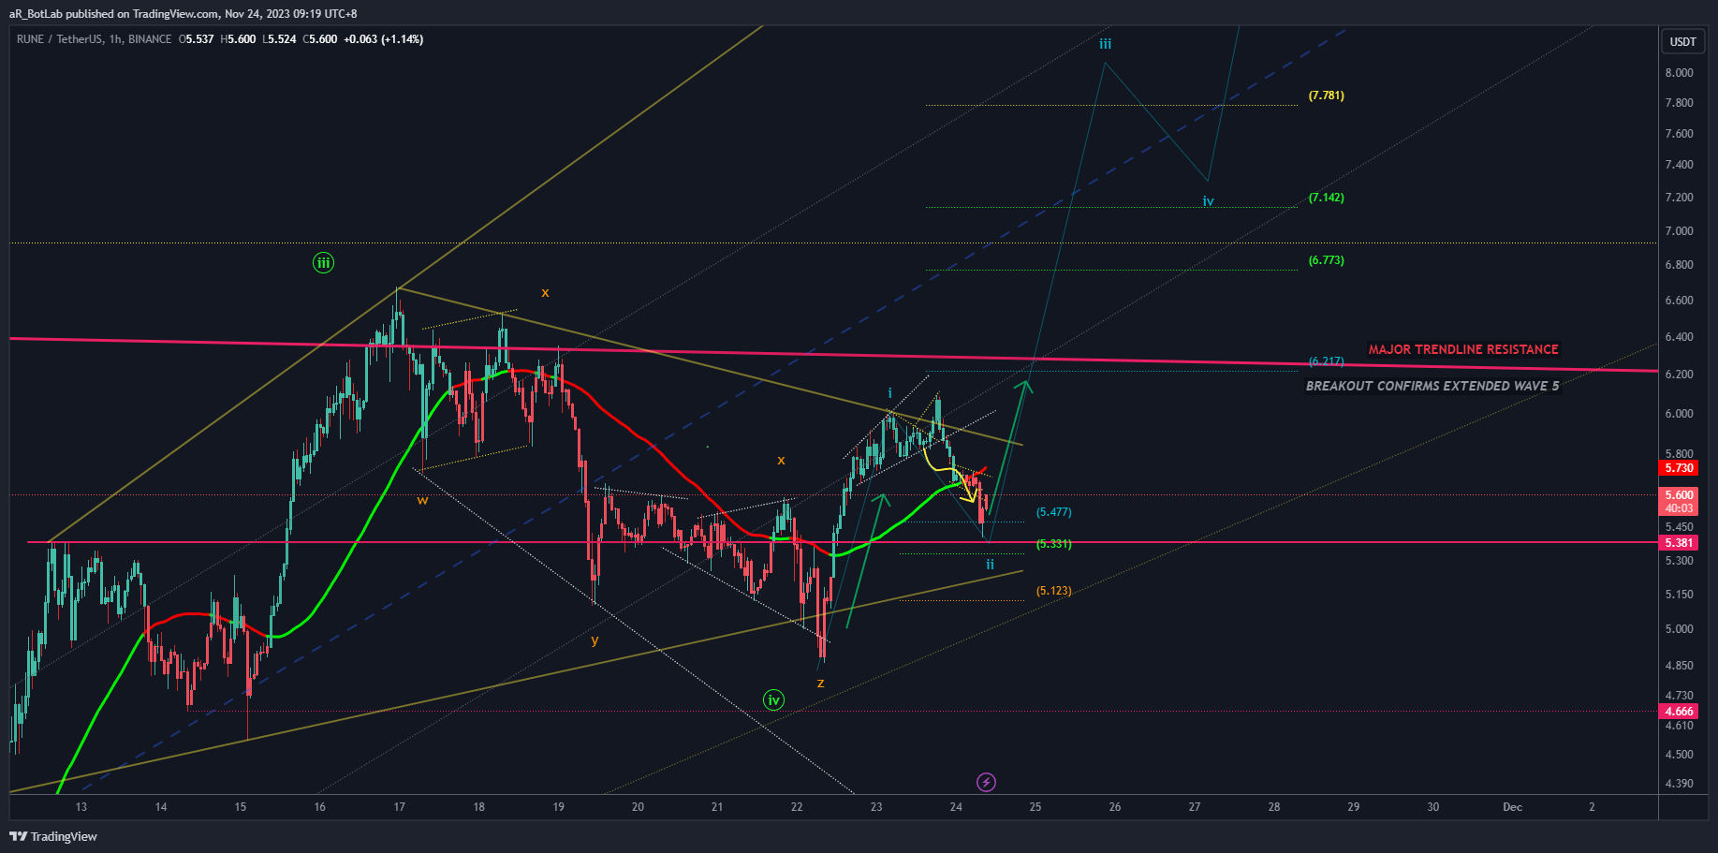Click the 7.000 price scale label
Viewport: 1718px width, 853px height.
tap(1679, 231)
